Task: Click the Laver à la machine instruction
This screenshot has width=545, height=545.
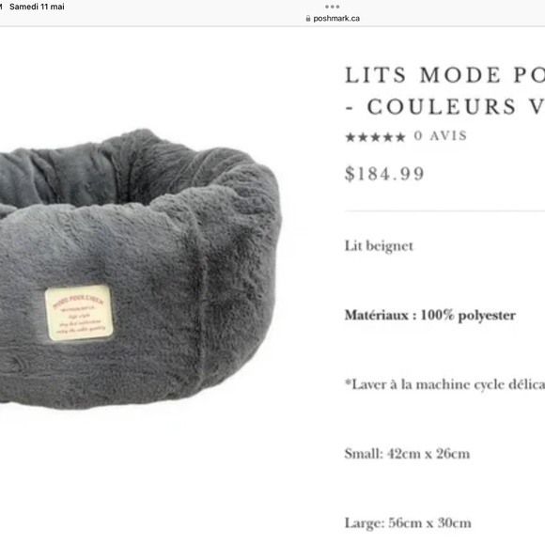Action: click(444, 384)
